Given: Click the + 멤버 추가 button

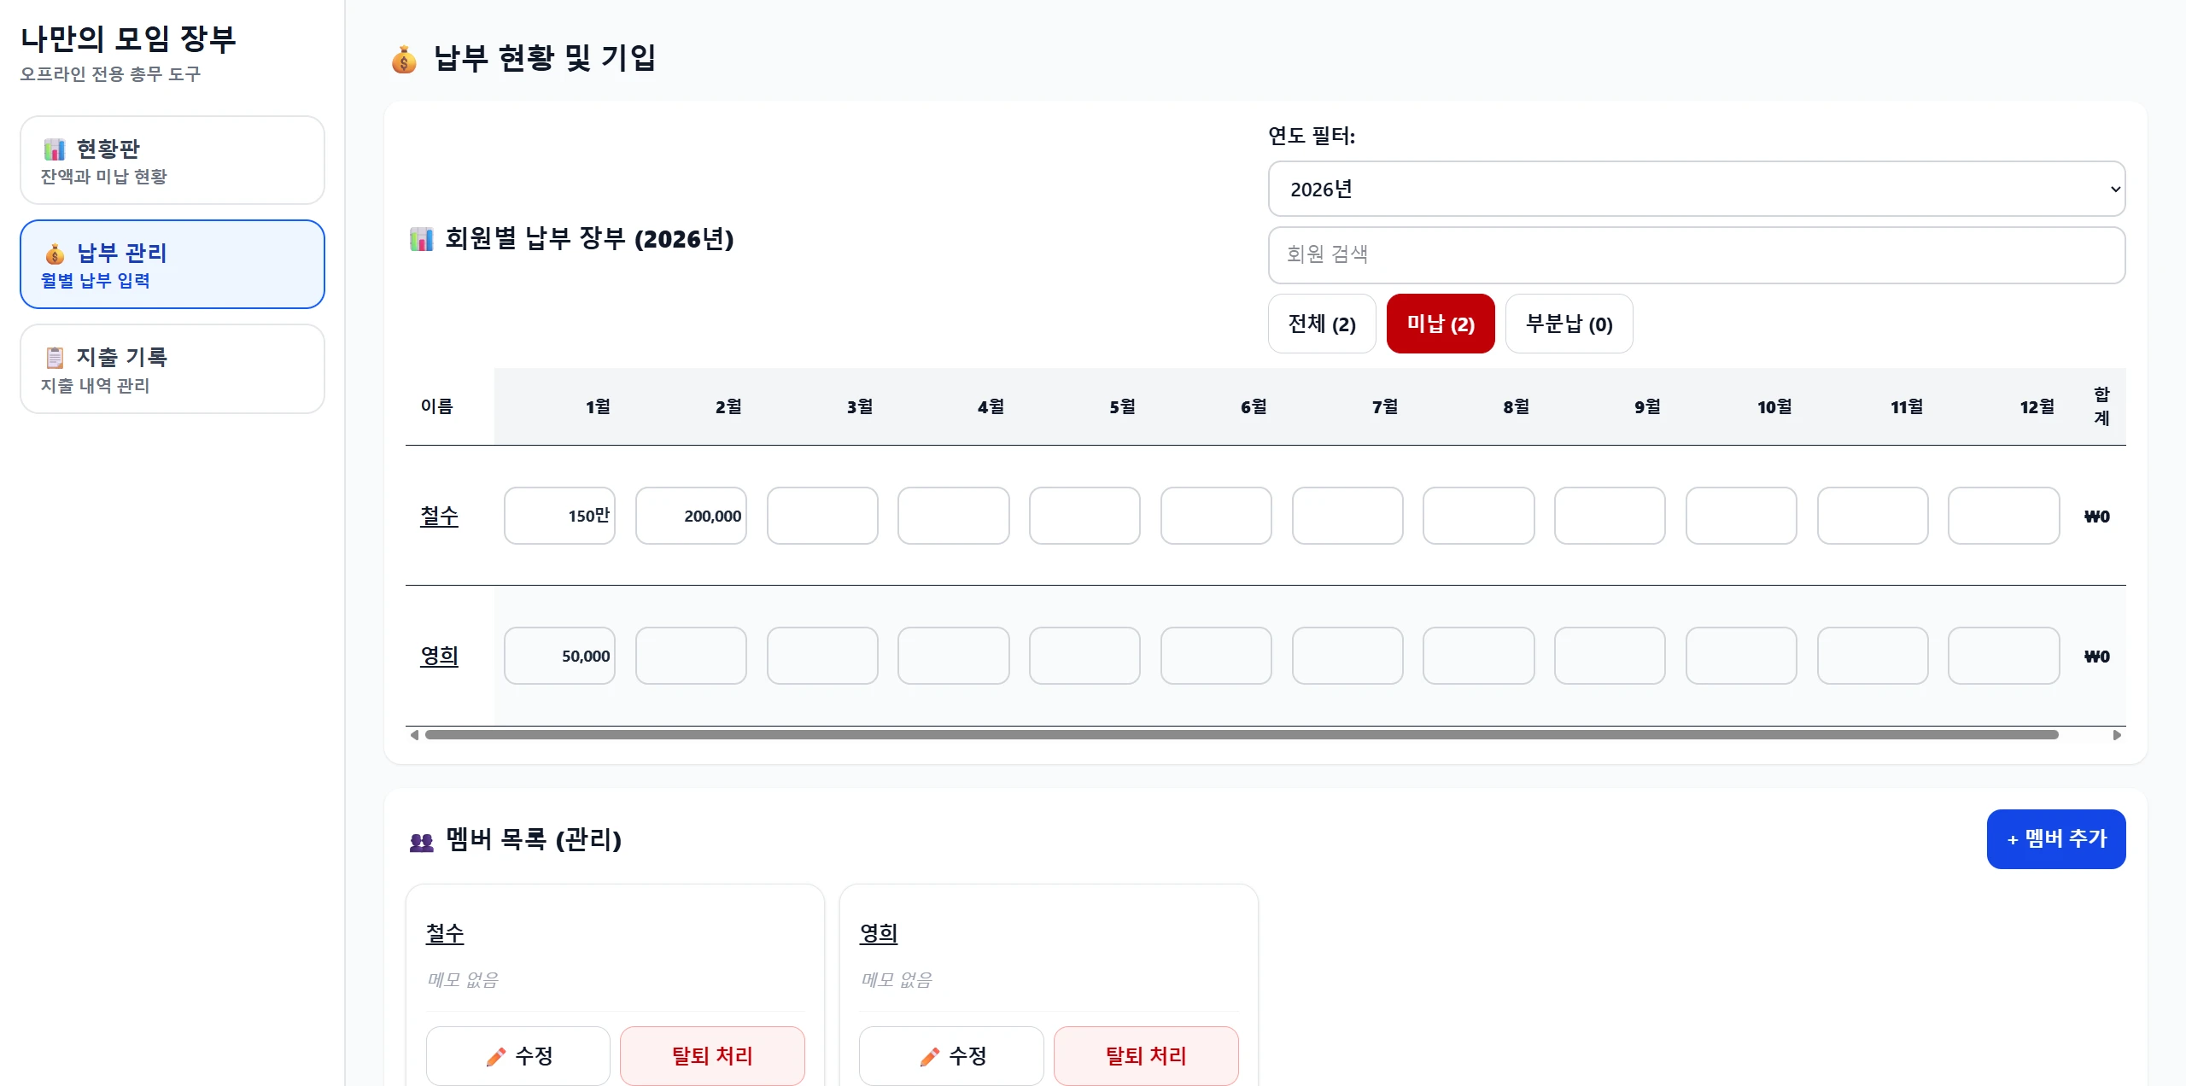Looking at the screenshot, I should [2056, 839].
